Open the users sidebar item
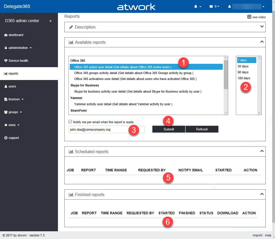 click(12, 86)
